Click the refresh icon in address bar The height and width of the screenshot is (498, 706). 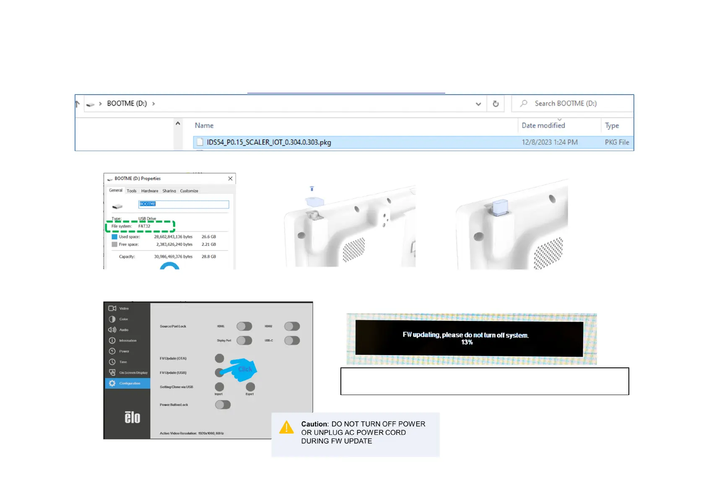tap(496, 104)
